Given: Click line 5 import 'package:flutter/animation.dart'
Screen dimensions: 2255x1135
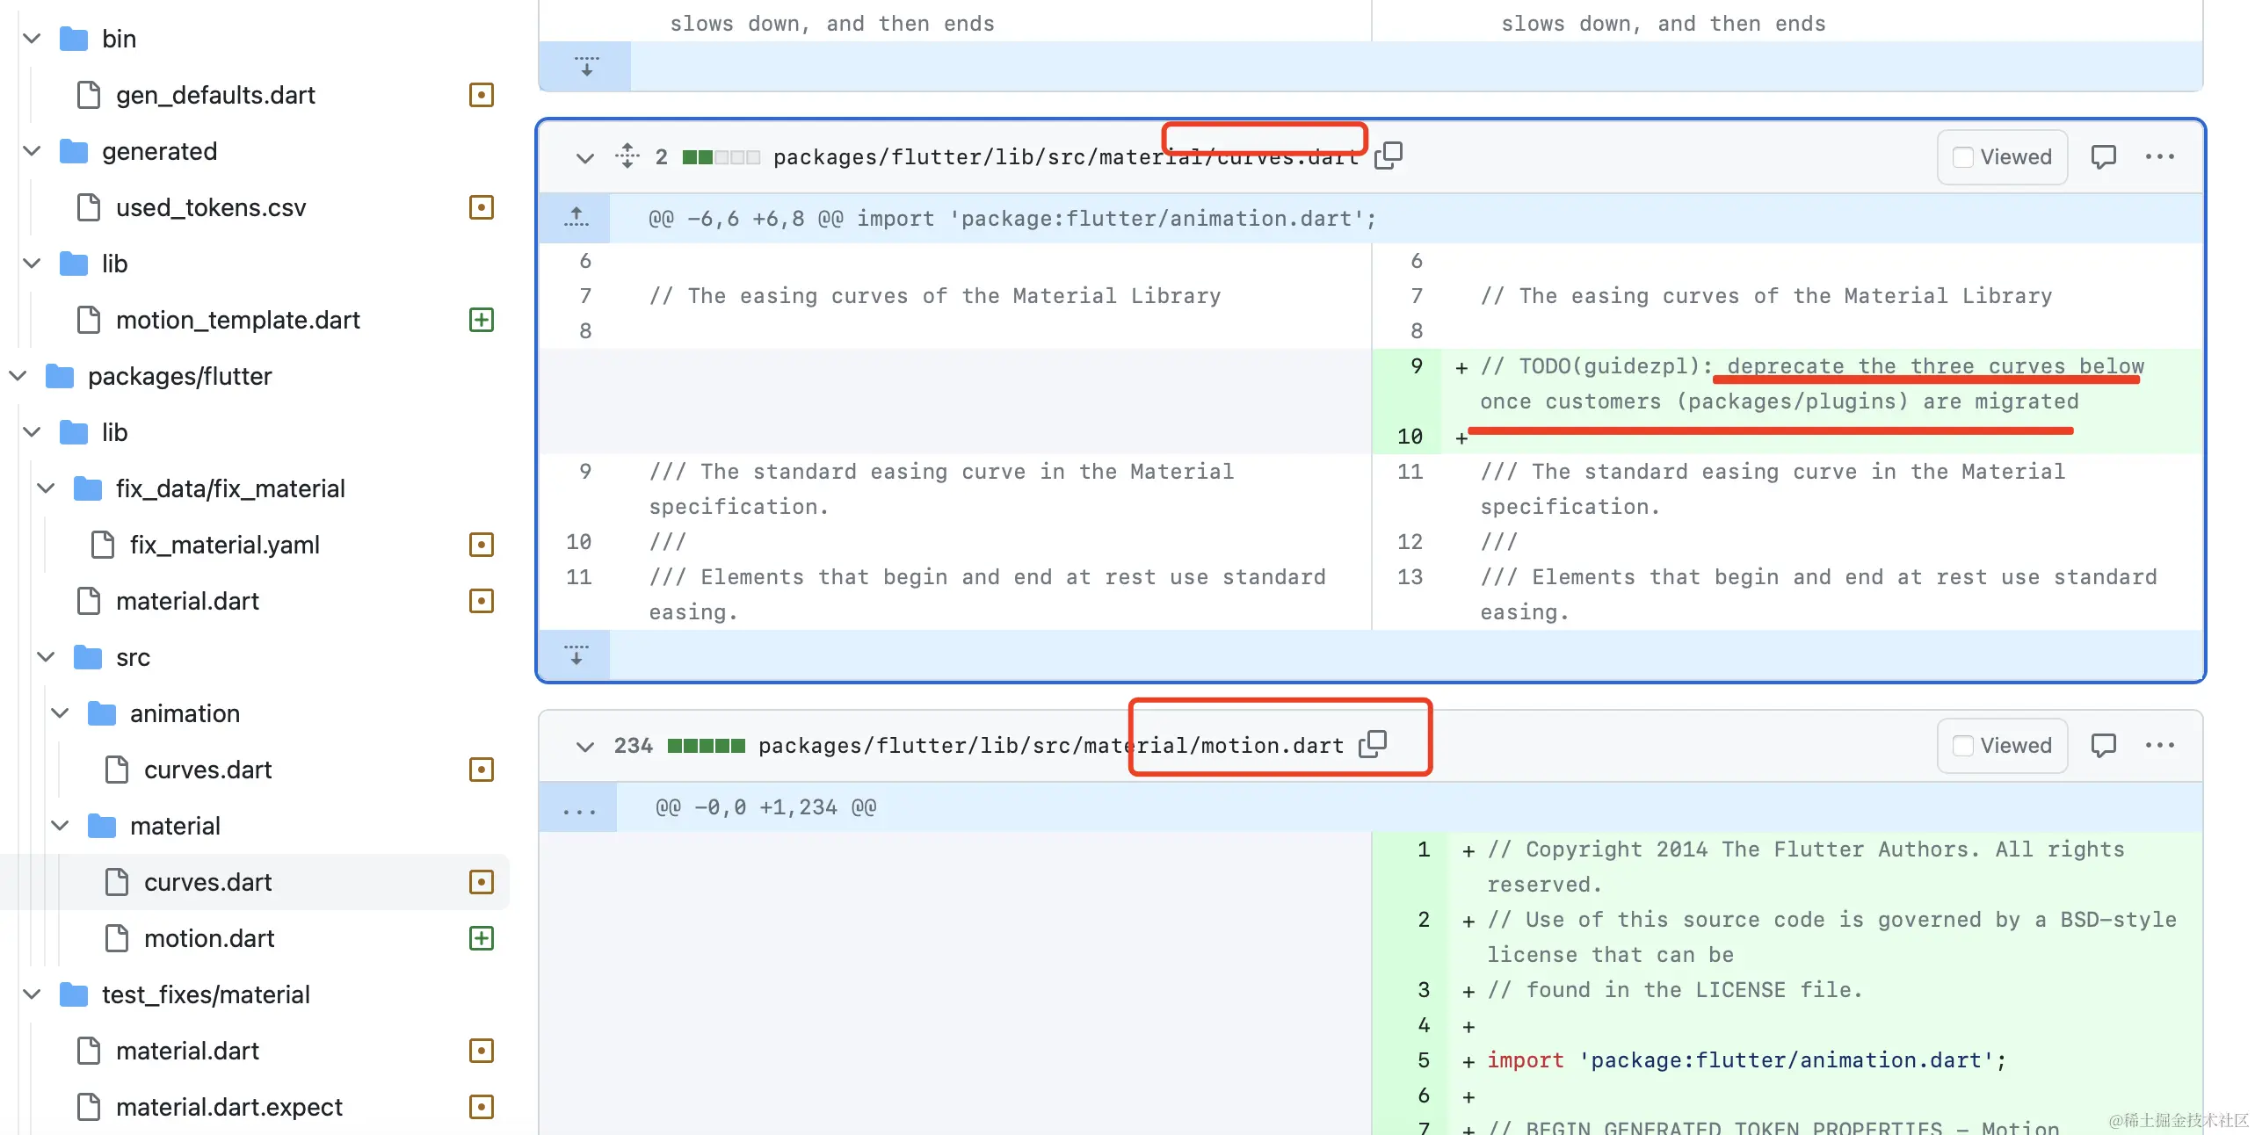Looking at the screenshot, I should [1746, 1060].
